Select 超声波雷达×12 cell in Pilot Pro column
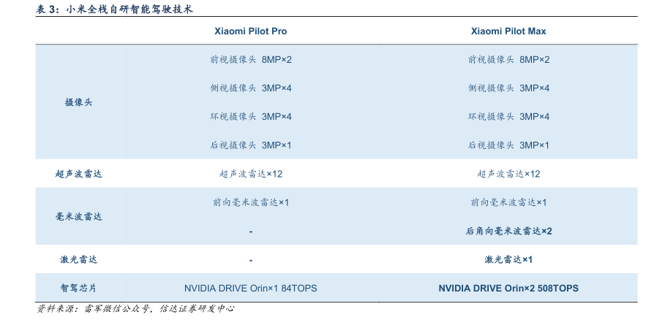This screenshot has height=320, width=646. pos(250,174)
